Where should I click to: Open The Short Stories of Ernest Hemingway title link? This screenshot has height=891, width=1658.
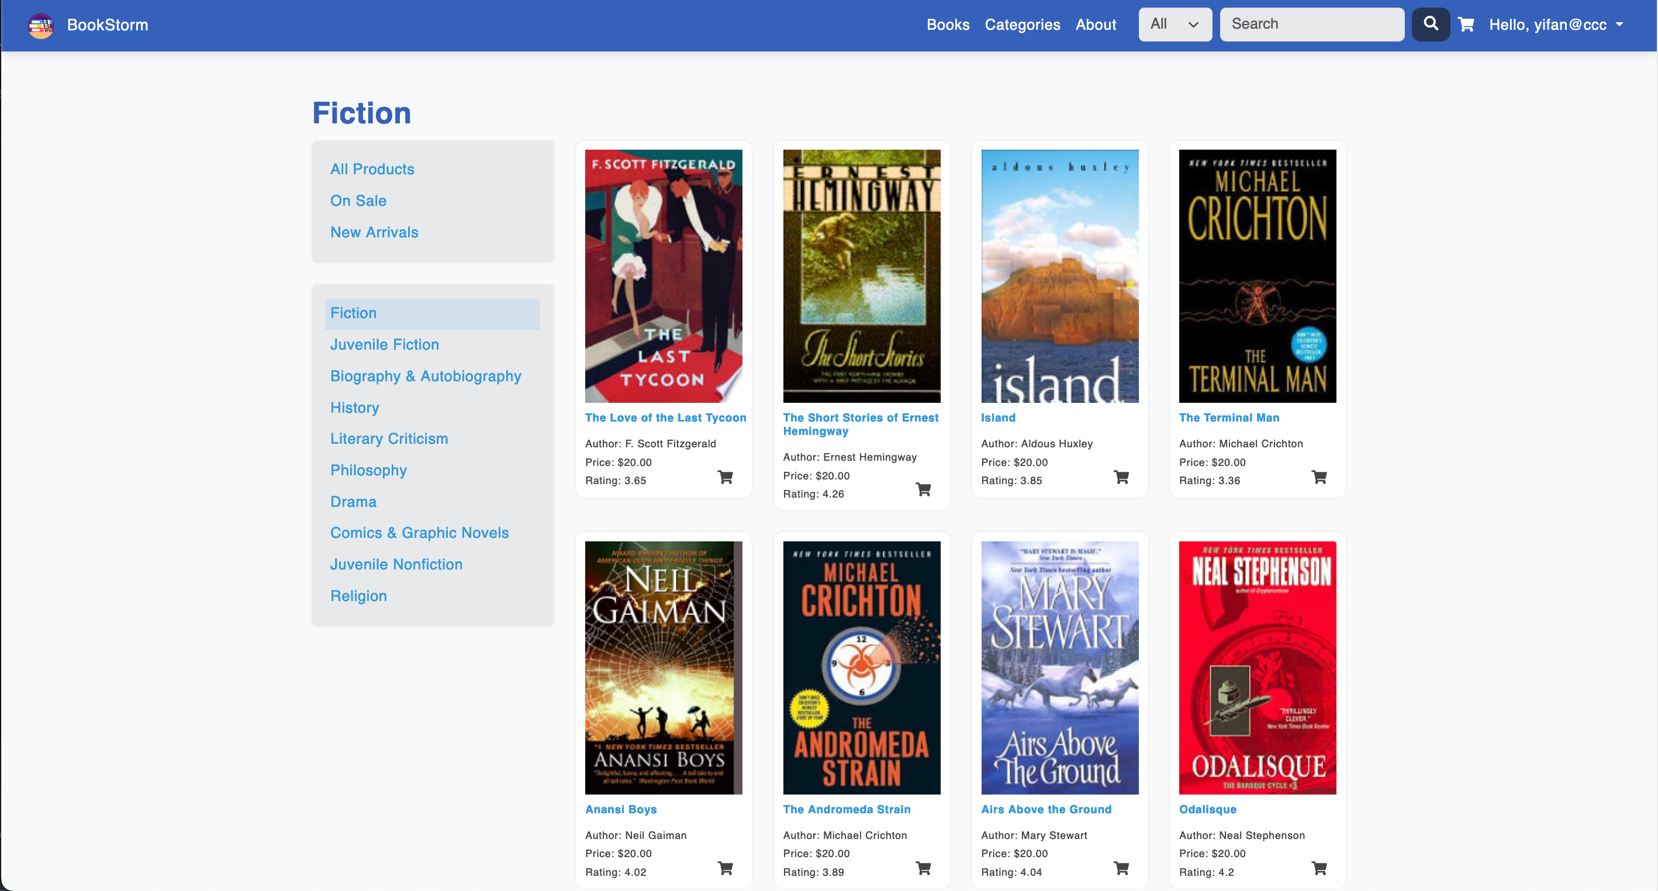point(861,424)
